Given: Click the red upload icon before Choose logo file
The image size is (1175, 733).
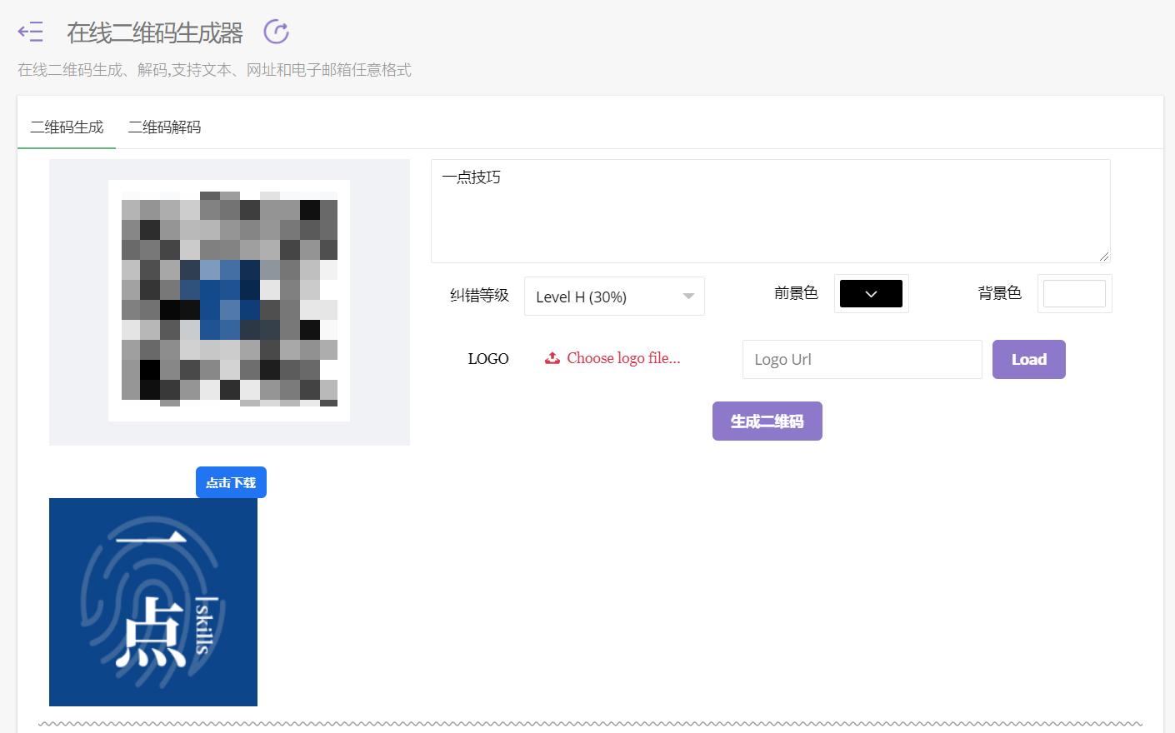Looking at the screenshot, I should pos(552,357).
